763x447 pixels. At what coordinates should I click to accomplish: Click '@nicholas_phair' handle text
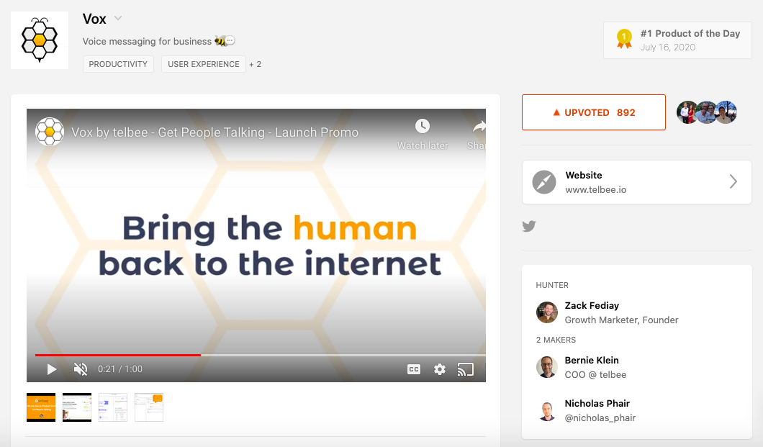(600, 417)
